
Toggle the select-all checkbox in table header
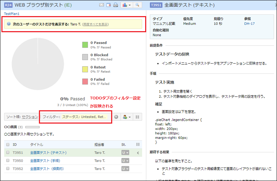tap(8, 144)
